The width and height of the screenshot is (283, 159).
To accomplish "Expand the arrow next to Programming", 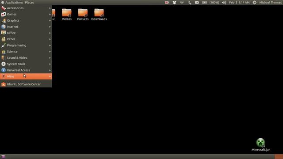I will coord(50,45).
